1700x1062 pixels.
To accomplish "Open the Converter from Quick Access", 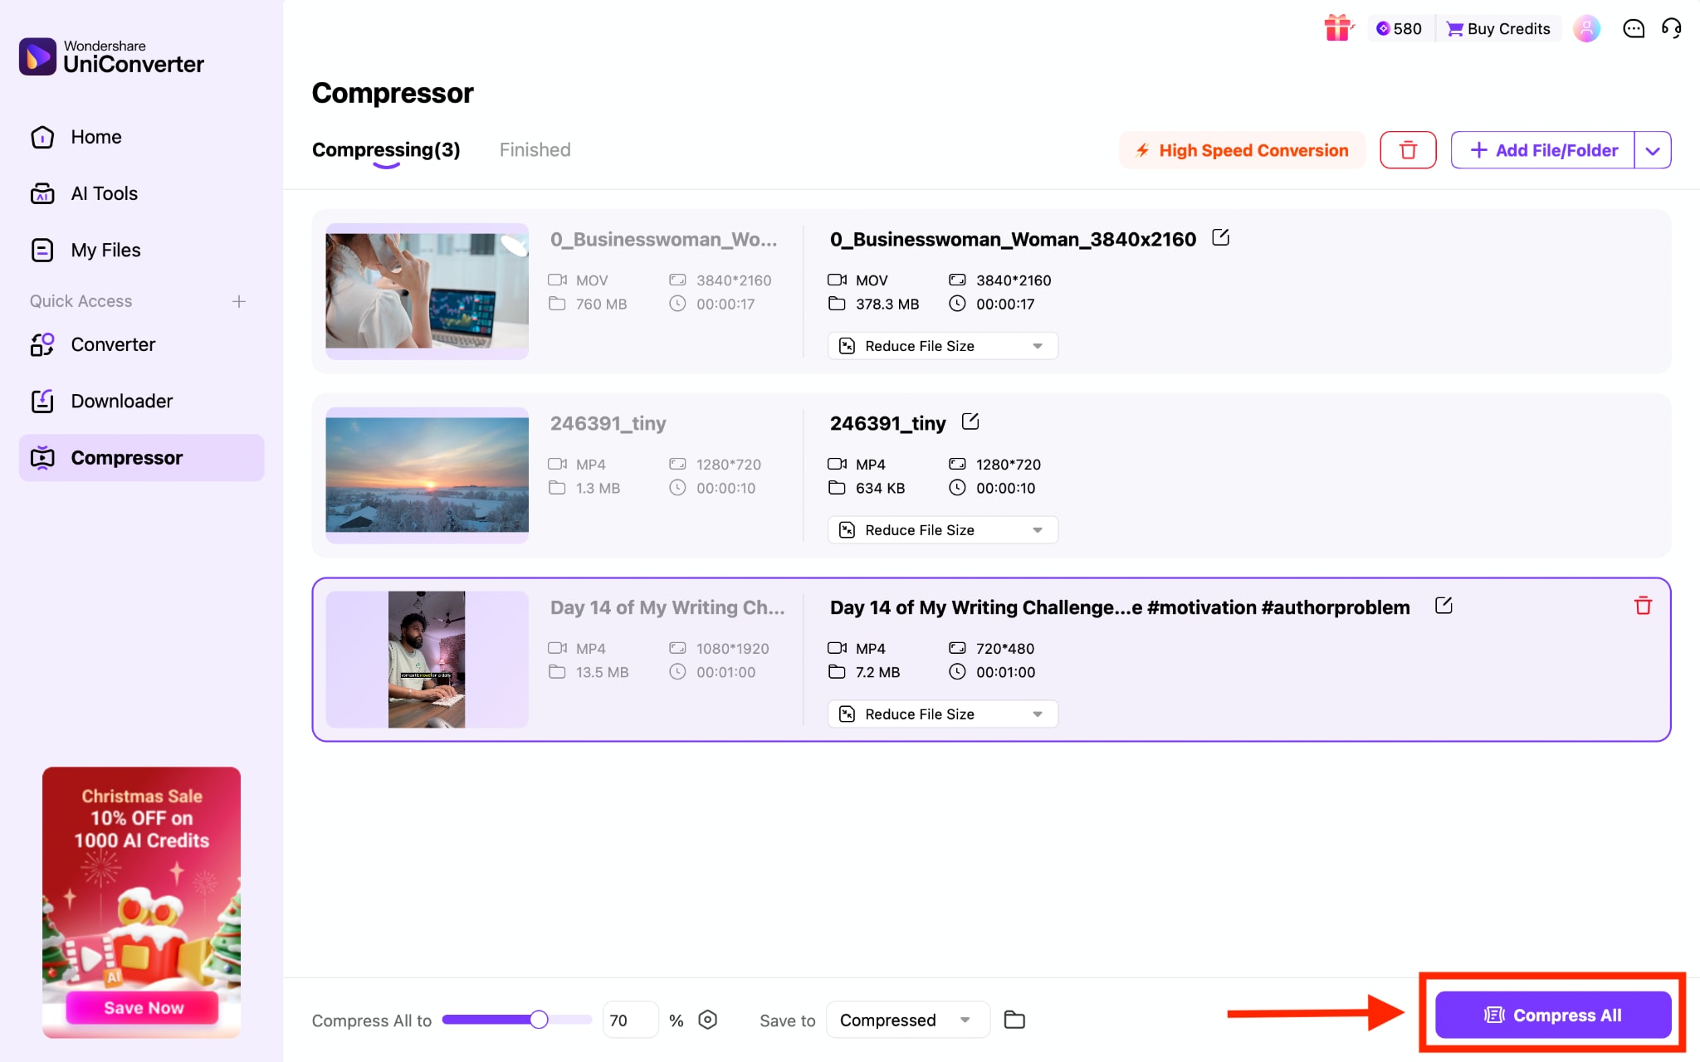I will point(113,344).
